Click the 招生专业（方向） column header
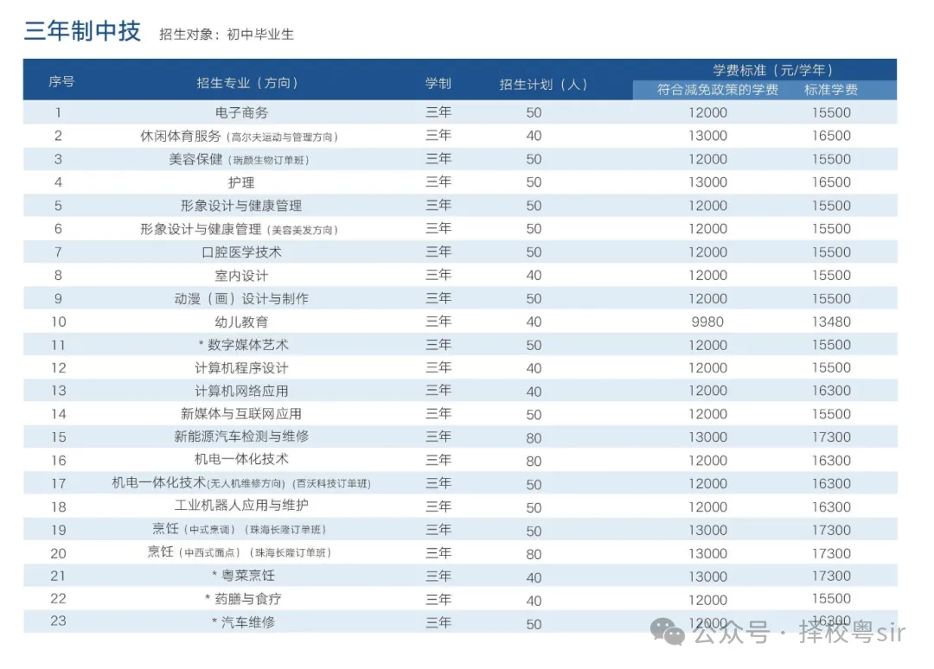The image size is (934, 669). click(247, 83)
